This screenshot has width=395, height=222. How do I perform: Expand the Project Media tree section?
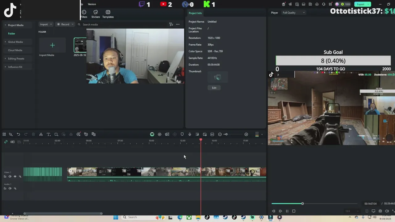[5, 25]
